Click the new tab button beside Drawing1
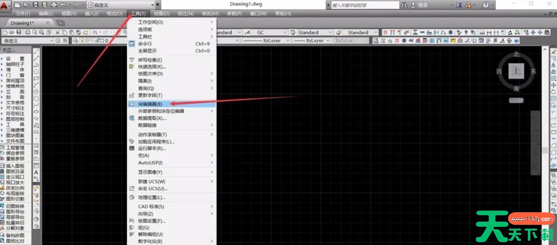This screenshot has width=557, height=245. pos(61,23)
